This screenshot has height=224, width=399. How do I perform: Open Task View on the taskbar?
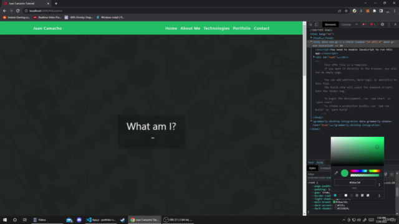25,220
